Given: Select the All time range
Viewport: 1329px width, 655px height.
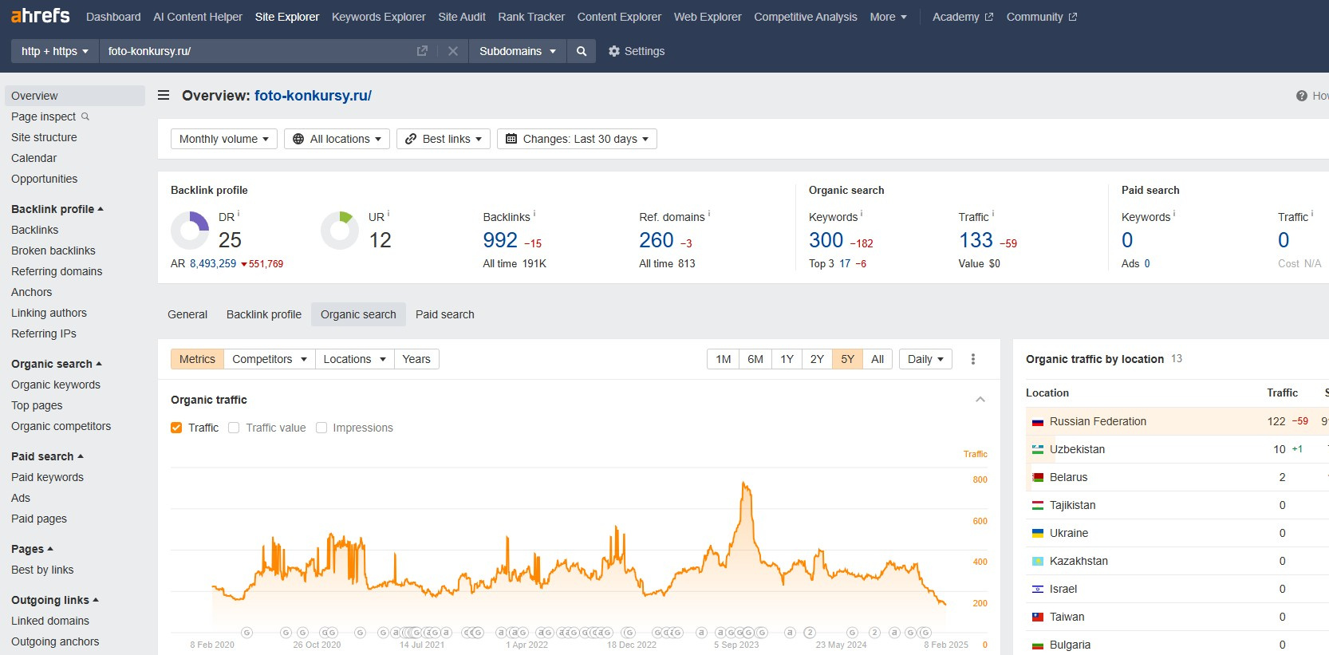Looking at the screenshot, I should pos(877,359).
